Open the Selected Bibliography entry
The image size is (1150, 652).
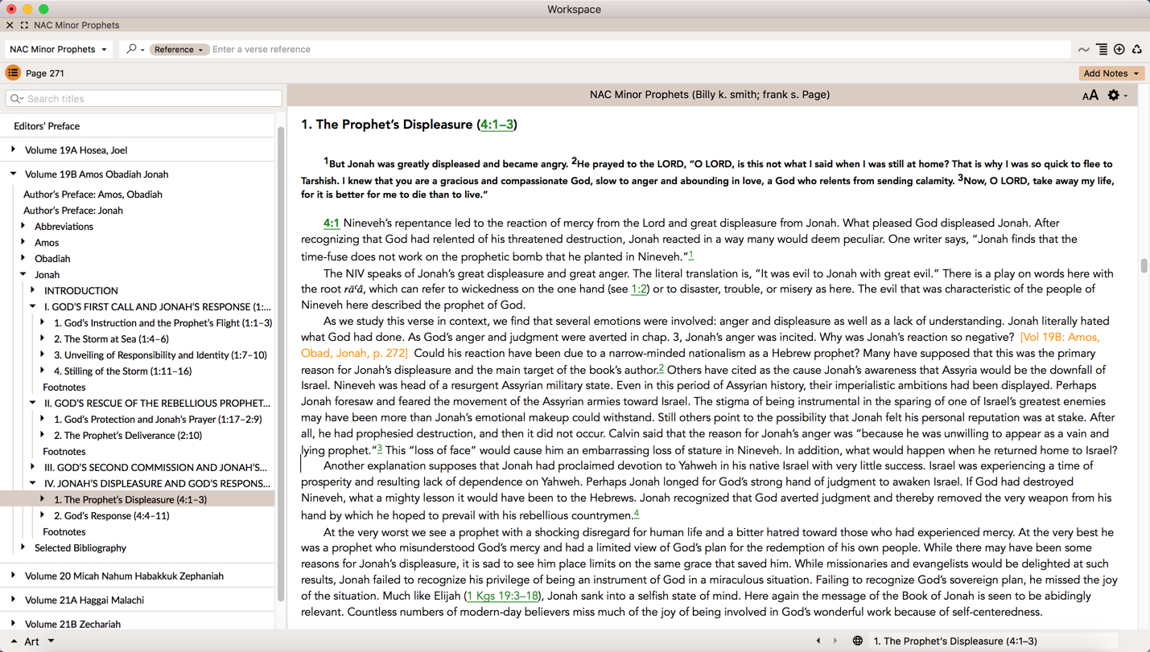(x=80, y=547)
